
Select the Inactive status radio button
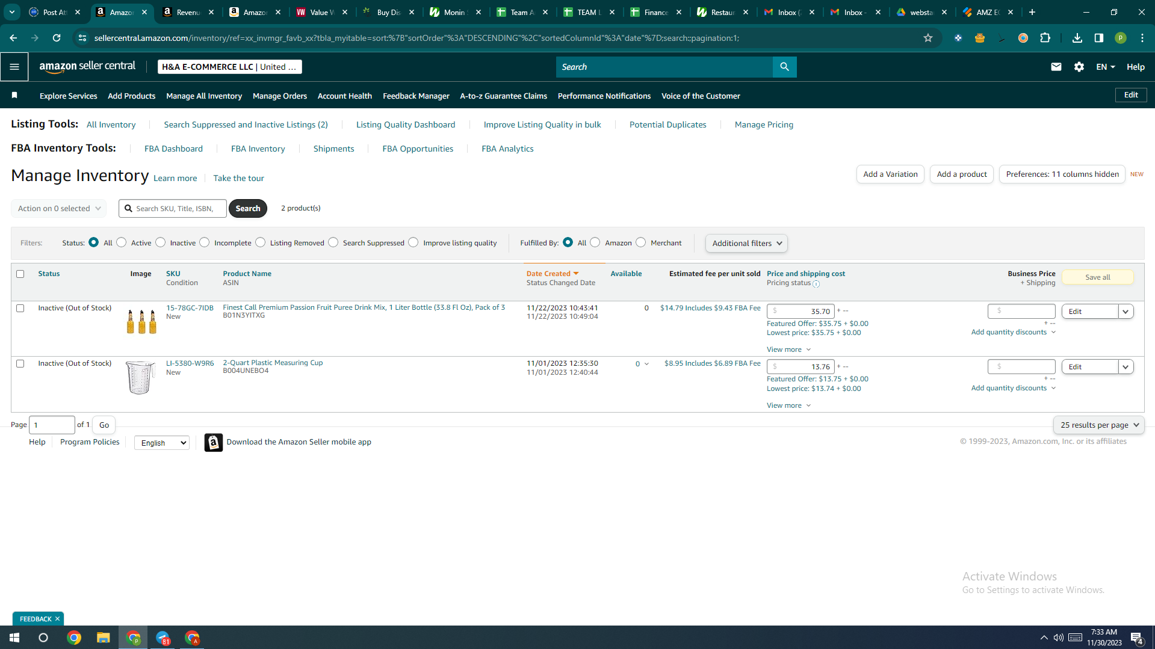pyautogui.click(x=161, y=242)
